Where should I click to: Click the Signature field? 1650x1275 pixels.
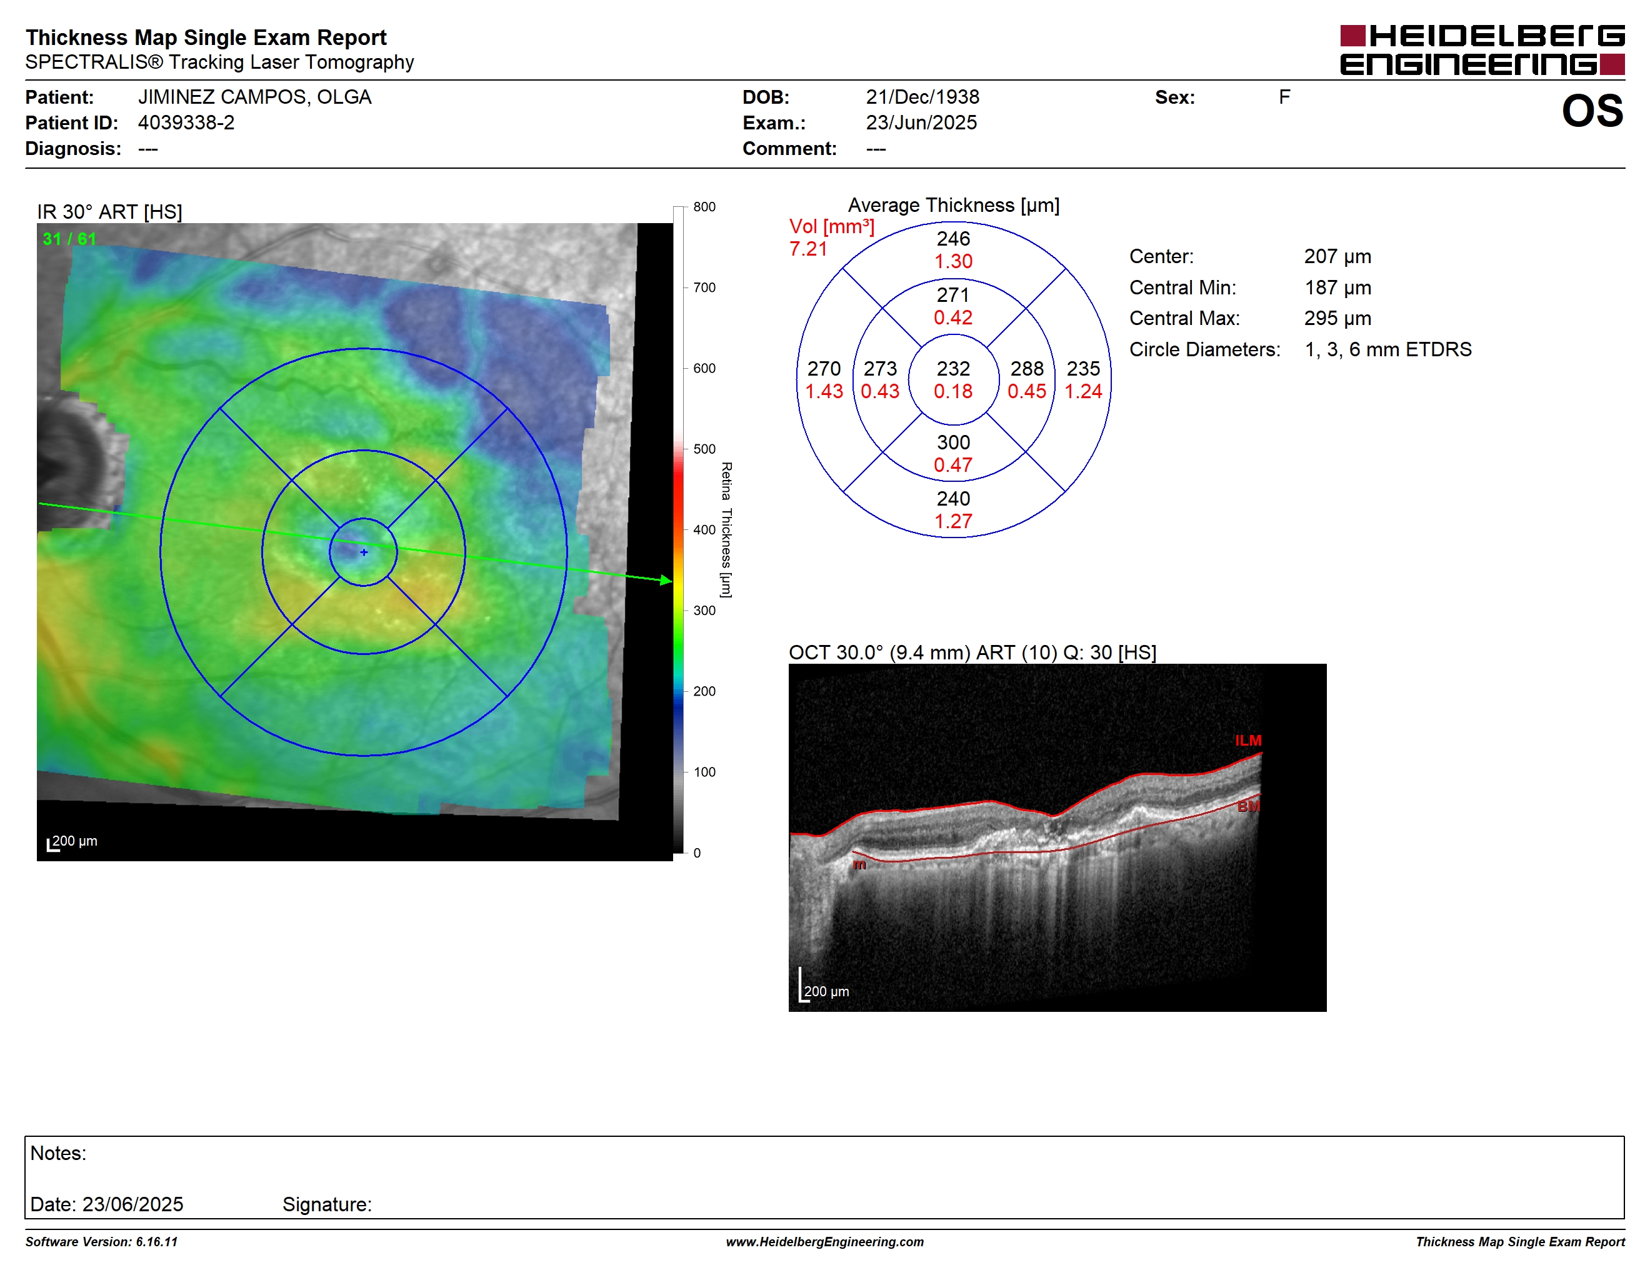(x=327, y=1204)
